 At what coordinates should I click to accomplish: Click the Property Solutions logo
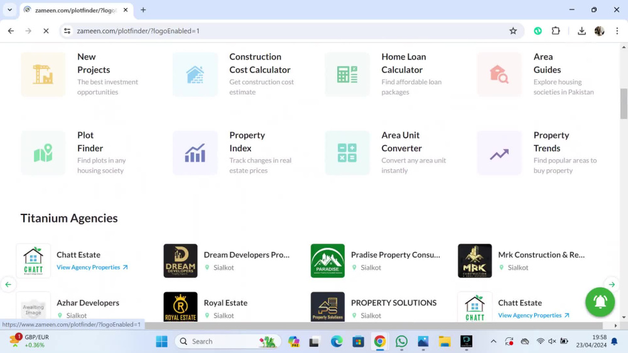pos(328,307)
